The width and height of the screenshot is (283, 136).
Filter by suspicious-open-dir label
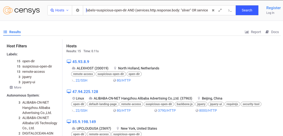click(37, 66)
